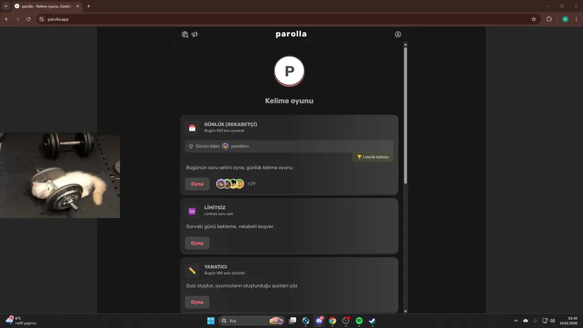Open Spotify from the taskbar

pyautogui.click(x=359, y=321)
